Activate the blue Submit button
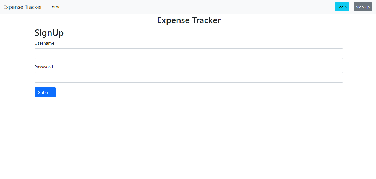Screen dimensions: 376x179 (x=45, y=92)
